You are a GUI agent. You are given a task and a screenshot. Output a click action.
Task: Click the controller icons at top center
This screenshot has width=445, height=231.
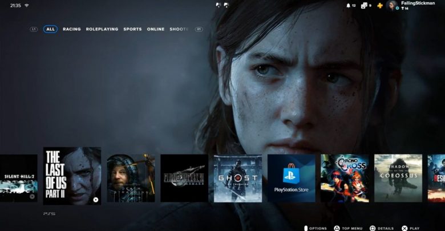222,5
